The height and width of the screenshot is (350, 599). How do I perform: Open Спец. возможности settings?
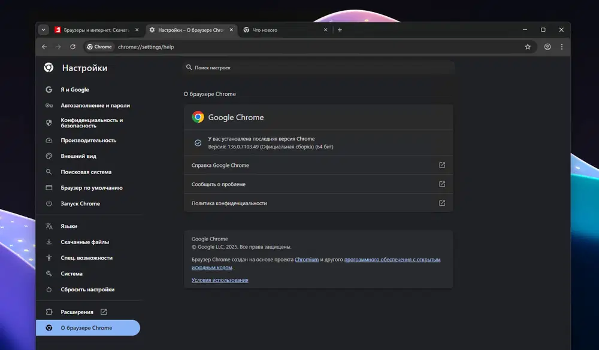[x=86, y=258]
